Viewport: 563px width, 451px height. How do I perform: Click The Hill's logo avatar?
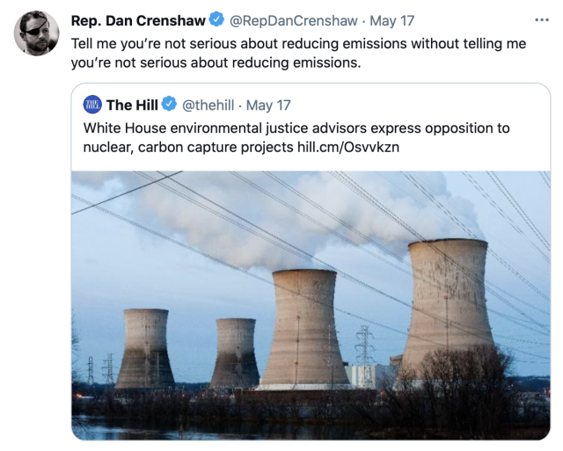(92, 105)
